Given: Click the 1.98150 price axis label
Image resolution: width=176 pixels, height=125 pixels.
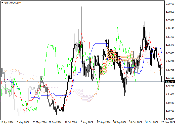Looking at the screenshot, I should [x=170, y=28].
